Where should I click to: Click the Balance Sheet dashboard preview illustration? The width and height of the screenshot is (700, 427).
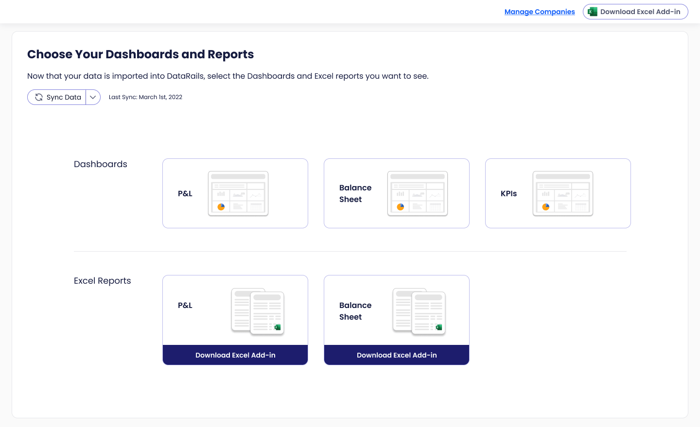click(x=417, y=193)
